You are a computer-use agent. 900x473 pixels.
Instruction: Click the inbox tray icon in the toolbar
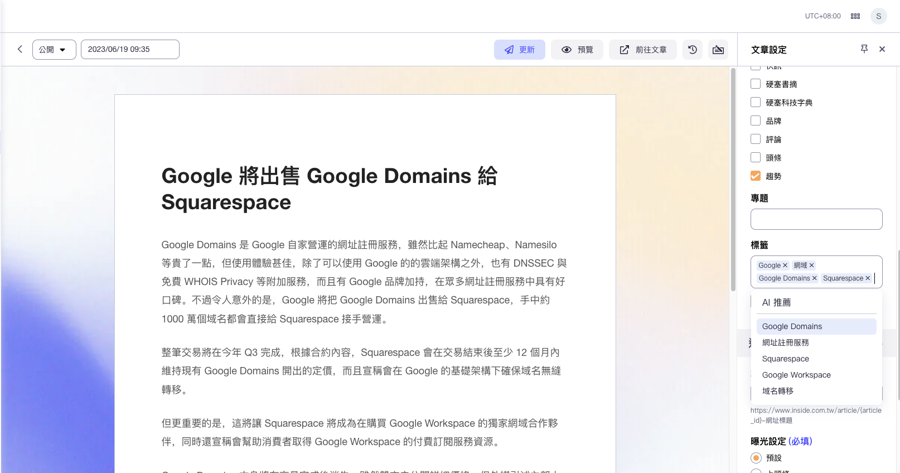pyautogui.click(x=718, y=50)
